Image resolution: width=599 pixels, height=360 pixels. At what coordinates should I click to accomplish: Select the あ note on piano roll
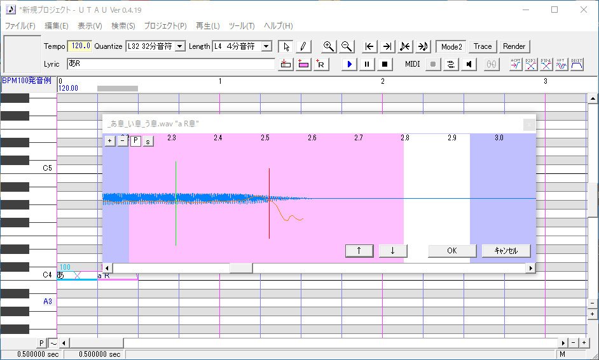click(77, 276)
